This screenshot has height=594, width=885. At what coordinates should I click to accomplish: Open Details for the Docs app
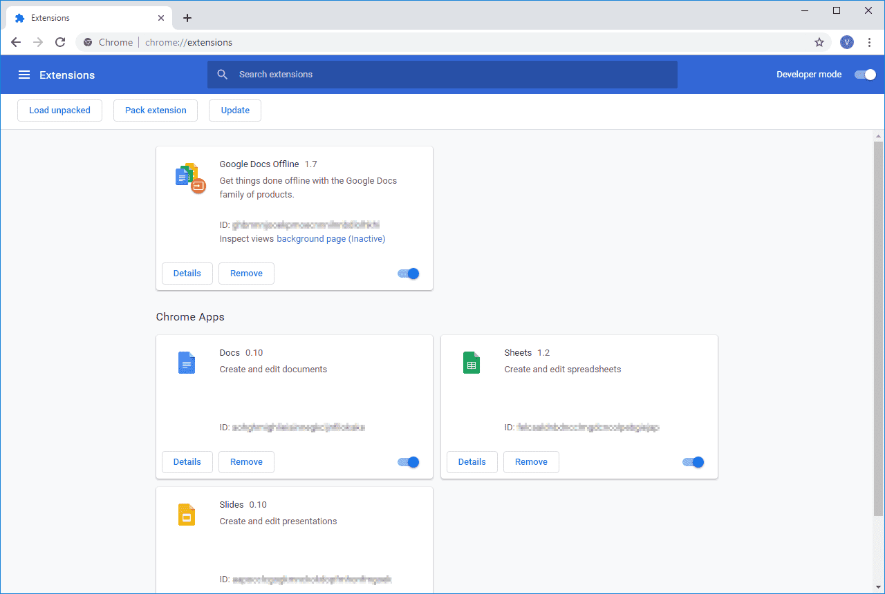(187, 462)
